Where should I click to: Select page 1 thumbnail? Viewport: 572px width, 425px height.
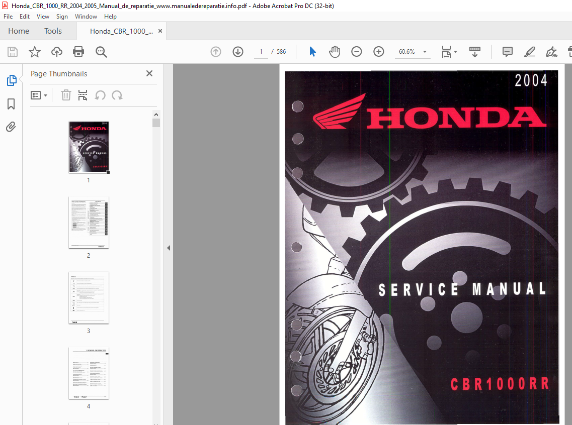point(89,147)
